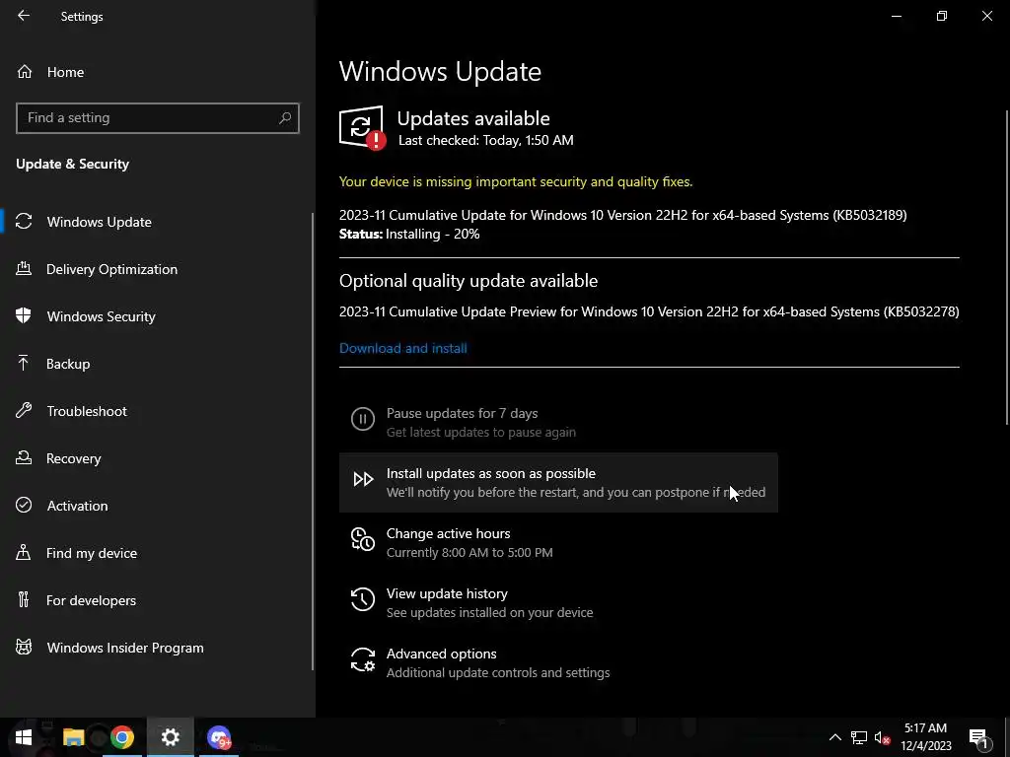Focus the Find a setting search box

click(x=158, y=118)
